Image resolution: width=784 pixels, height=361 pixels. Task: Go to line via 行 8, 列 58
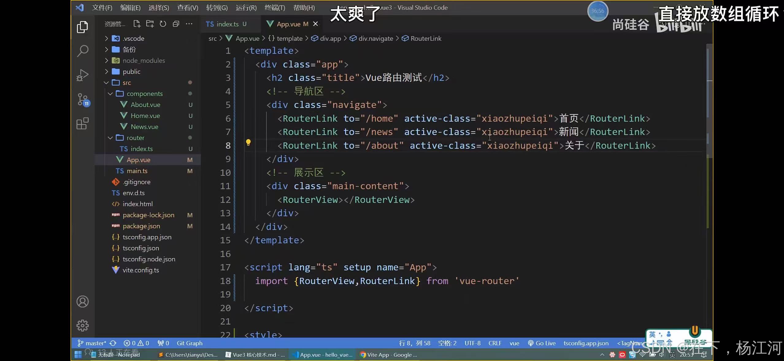[x=415, y=343]
